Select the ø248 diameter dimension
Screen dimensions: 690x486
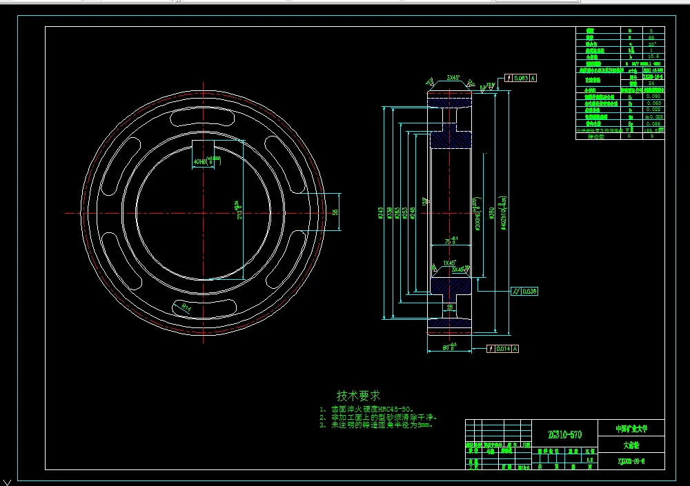point(413,214)
